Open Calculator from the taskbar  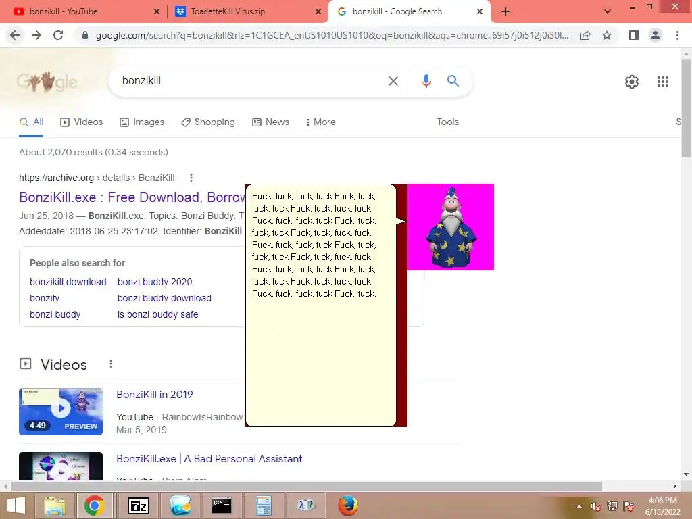(x=264, y=505)
